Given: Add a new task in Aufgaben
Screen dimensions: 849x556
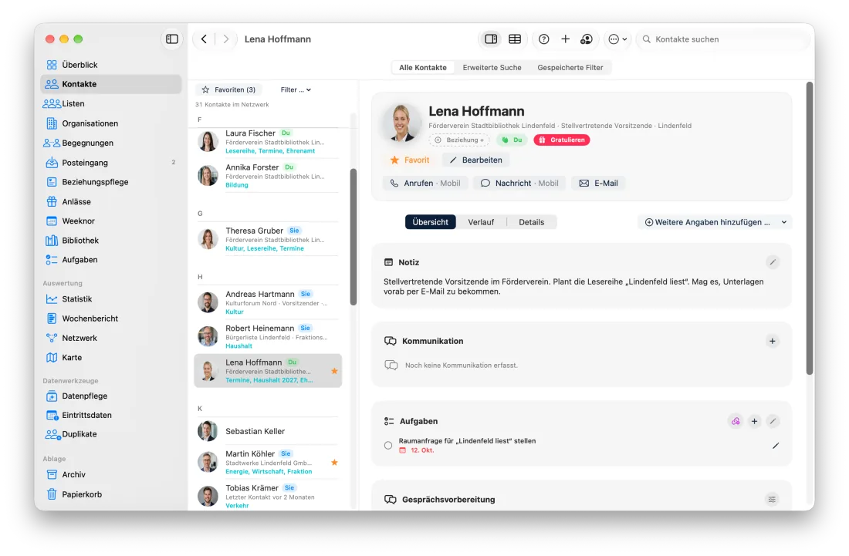Looking at the screenshot, I should pos(754,421).
